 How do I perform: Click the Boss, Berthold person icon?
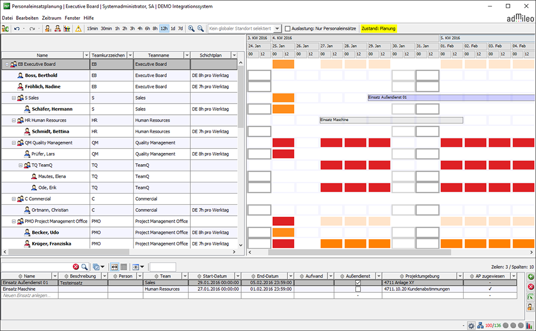(20, 75)
